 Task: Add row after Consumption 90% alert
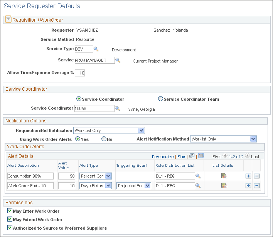[248, 176]
